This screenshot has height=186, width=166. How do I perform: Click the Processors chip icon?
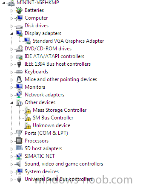pos(19,141)
